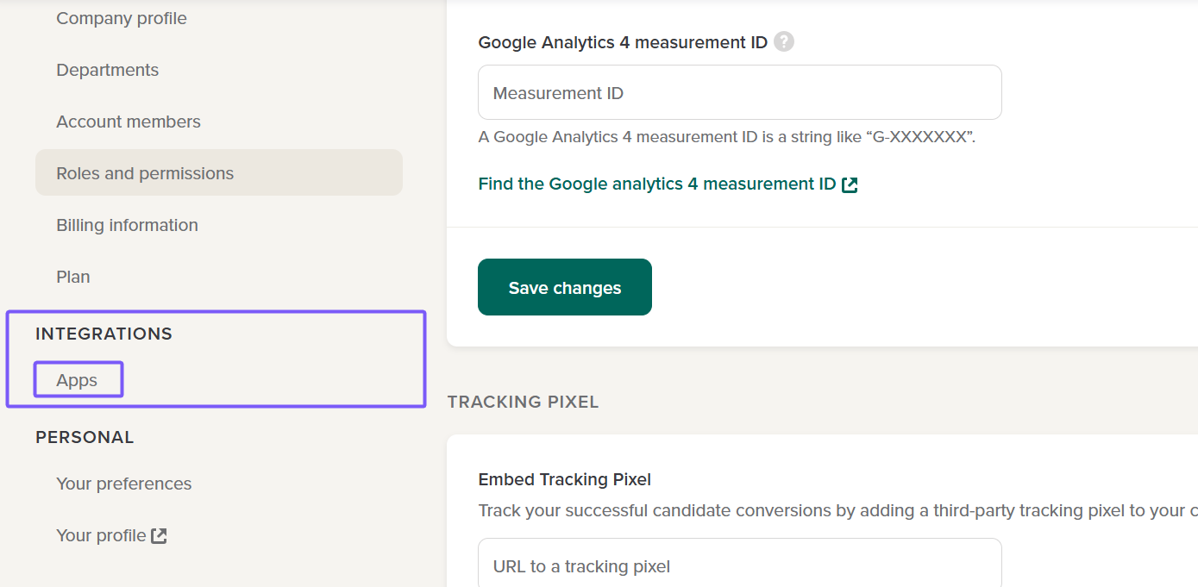The image size is (1198, 587).
Task: Go to Your preferences
Action: [x=124, y=484]
